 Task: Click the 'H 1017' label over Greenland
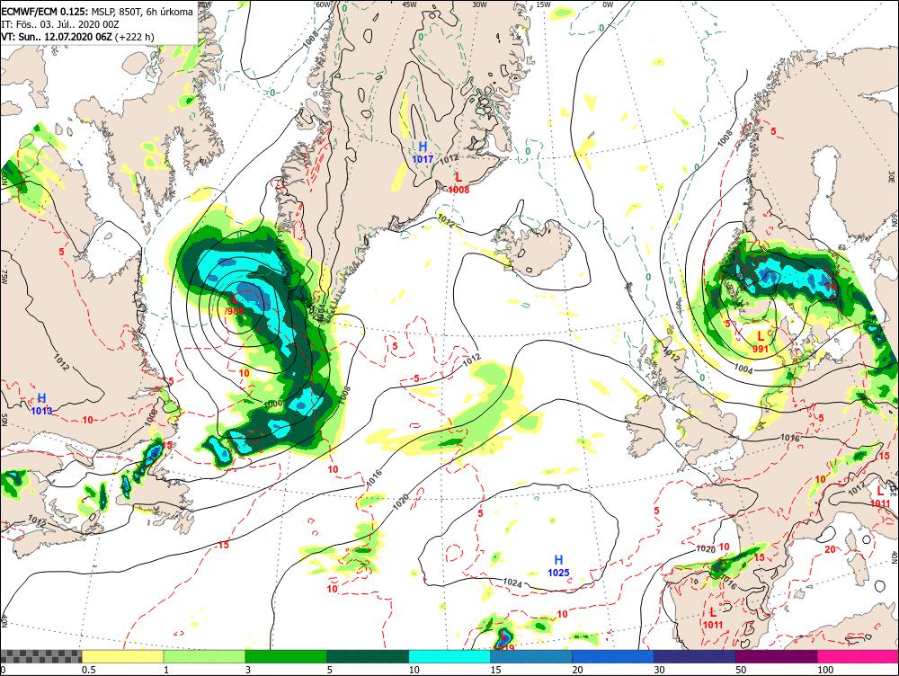(423, 153)
